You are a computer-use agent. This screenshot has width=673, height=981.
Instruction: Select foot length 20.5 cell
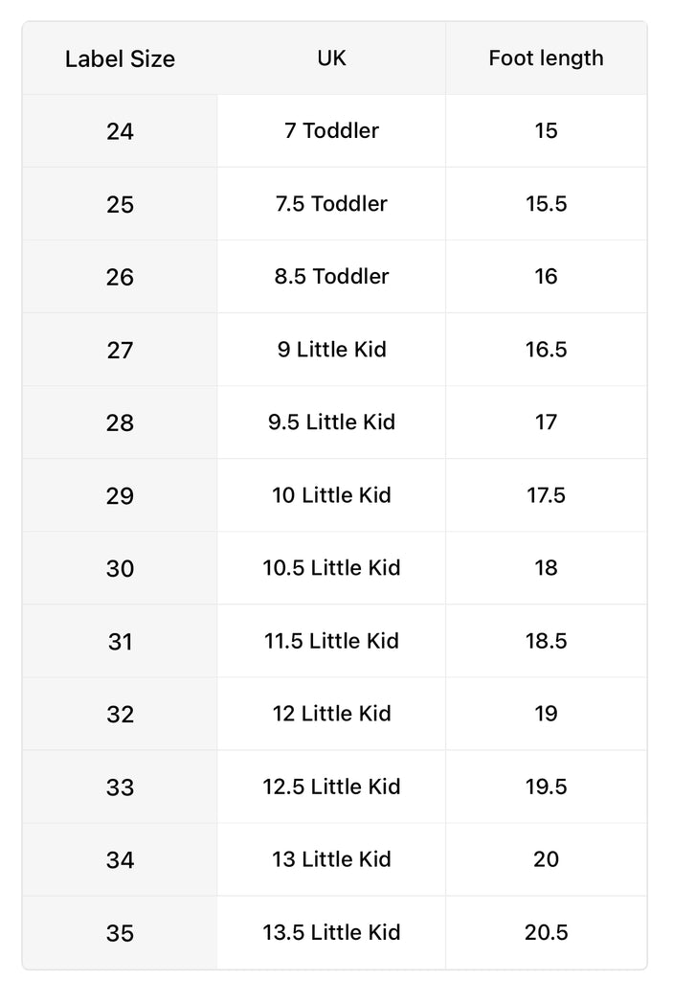tap(546, 932)
